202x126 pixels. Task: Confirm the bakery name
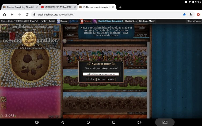click(x=91, y=79)
